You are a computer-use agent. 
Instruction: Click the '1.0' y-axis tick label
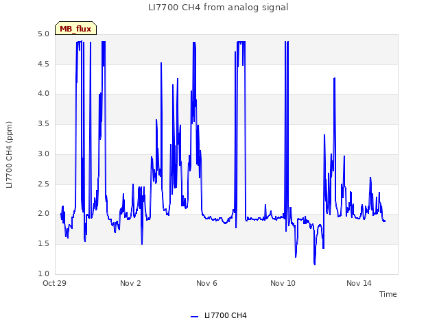tap(43, 273)
